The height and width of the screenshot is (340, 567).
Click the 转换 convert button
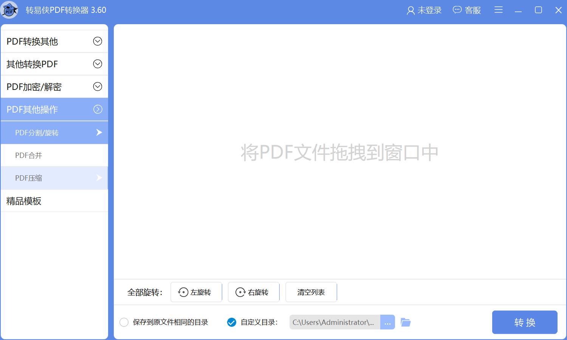coord(525,322)
